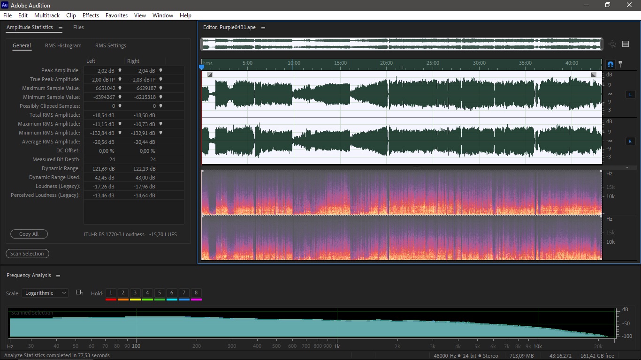The image size is (641, 360).
Task: Click the marker pin icon beside snapping
Action: pyautogui.click(x=620, y=64)
